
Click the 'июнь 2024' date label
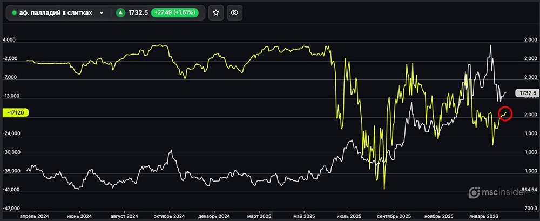[79, 215]
